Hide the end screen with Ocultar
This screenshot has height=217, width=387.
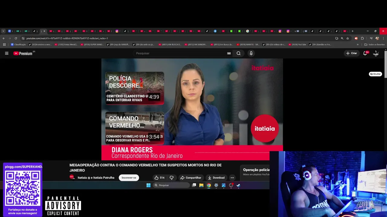click(x=375, y=74)
